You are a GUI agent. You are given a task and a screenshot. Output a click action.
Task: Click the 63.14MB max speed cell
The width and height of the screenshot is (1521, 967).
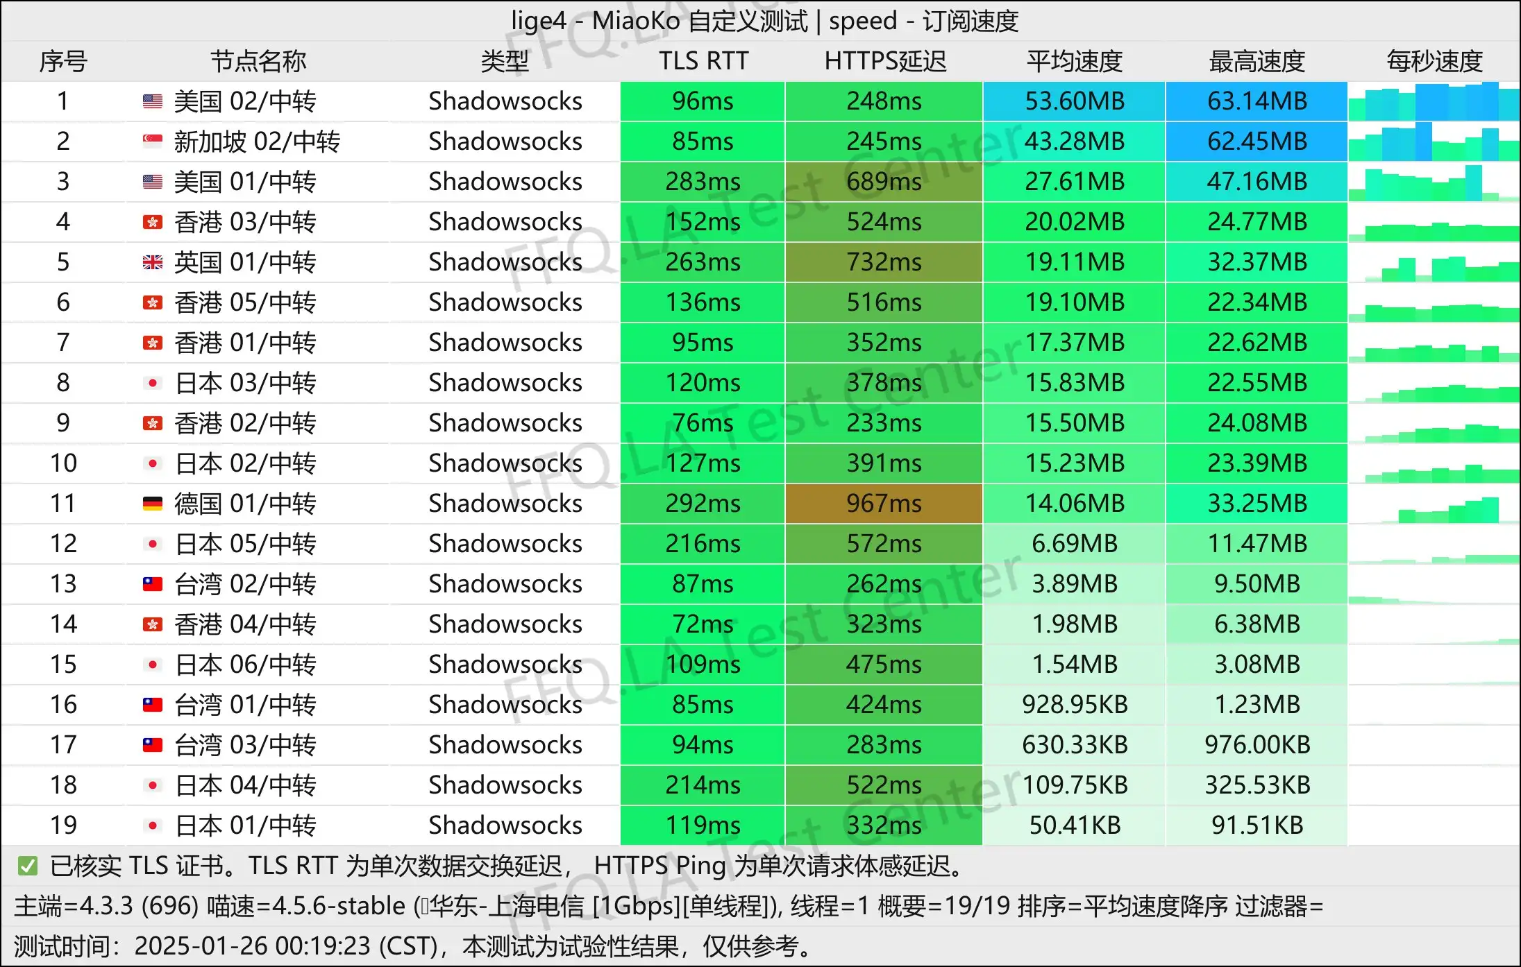coord(1257,101)
